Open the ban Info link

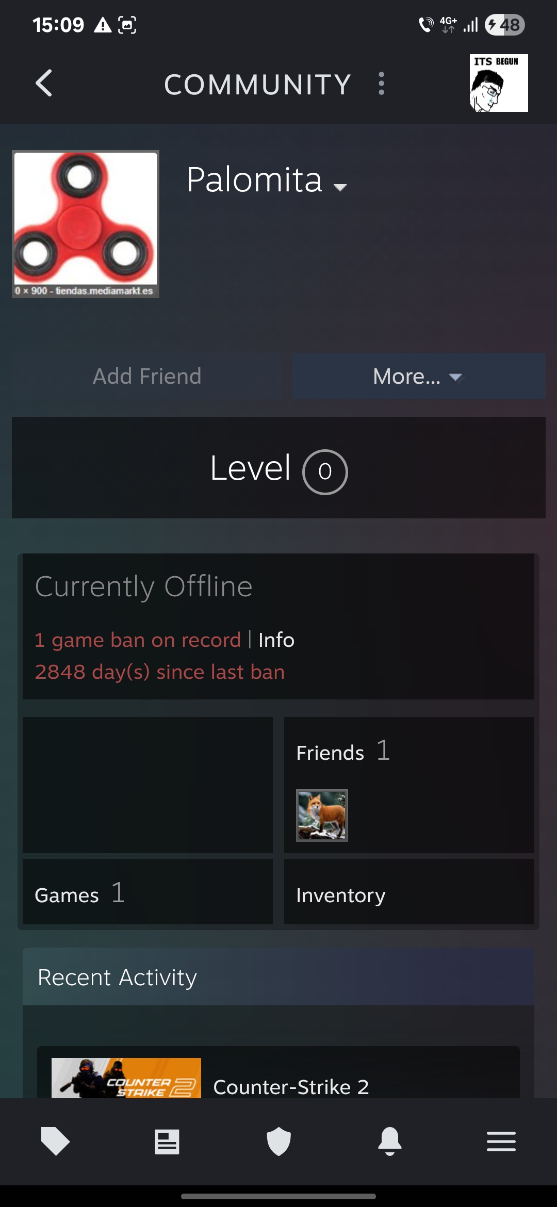coord(276,640)
